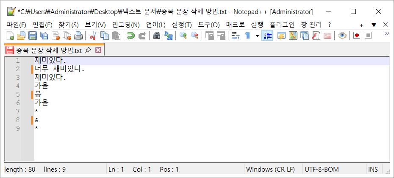Click the Stop Recording square icon
The height and width of the screenshot is (178, 394).
click(x=368, y=36)
